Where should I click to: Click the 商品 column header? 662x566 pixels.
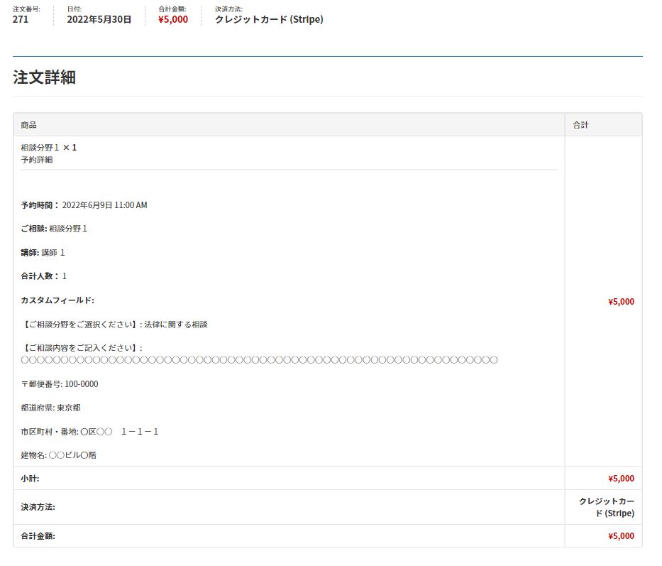29,125
